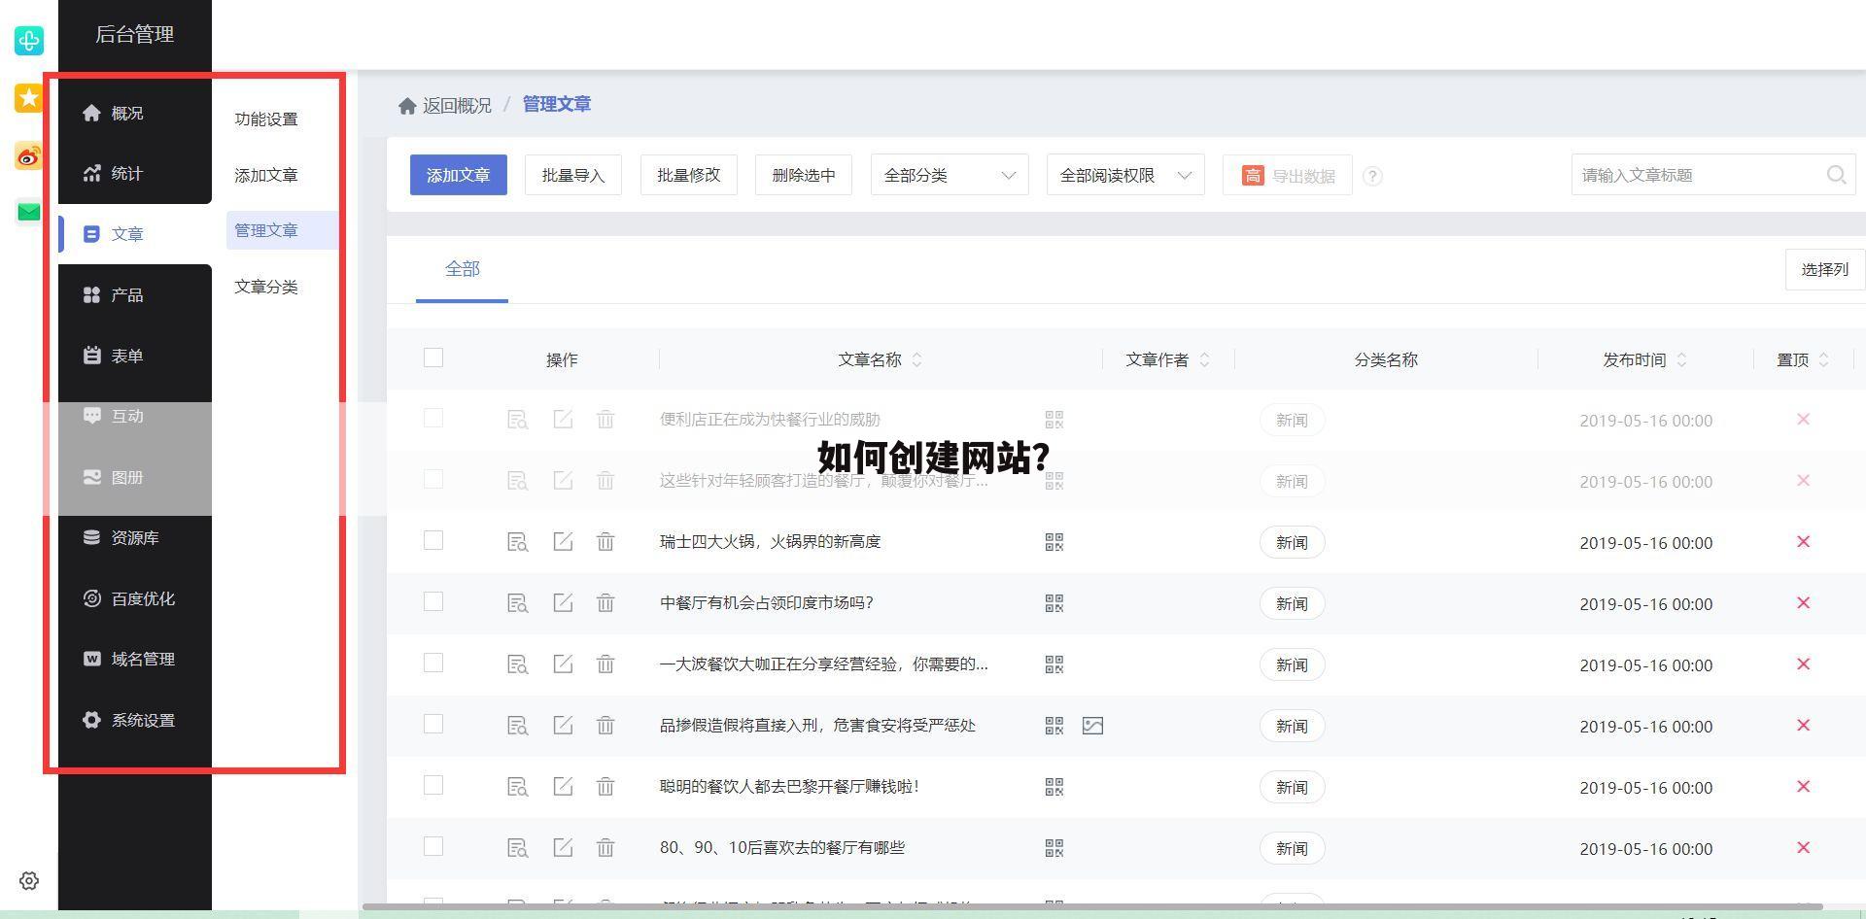Show QR code for 品掺假造假将直接入刑 article
Viewport: 1866px width, 919px height.
tap(1054, 726)
